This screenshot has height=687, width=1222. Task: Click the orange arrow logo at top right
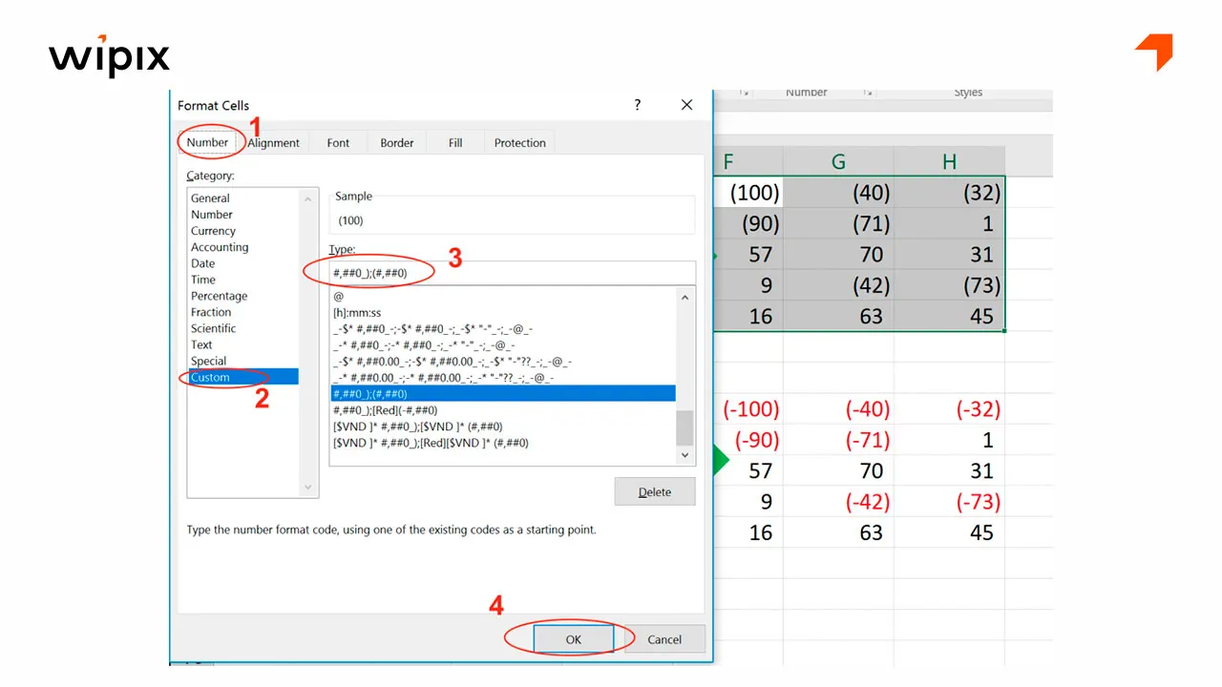(1153, 52)
